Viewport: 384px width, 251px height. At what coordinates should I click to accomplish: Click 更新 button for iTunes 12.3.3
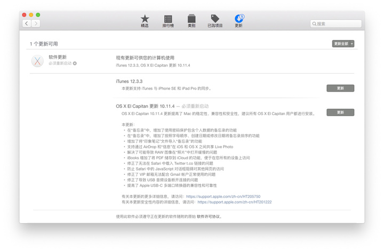tap(340, 88)
